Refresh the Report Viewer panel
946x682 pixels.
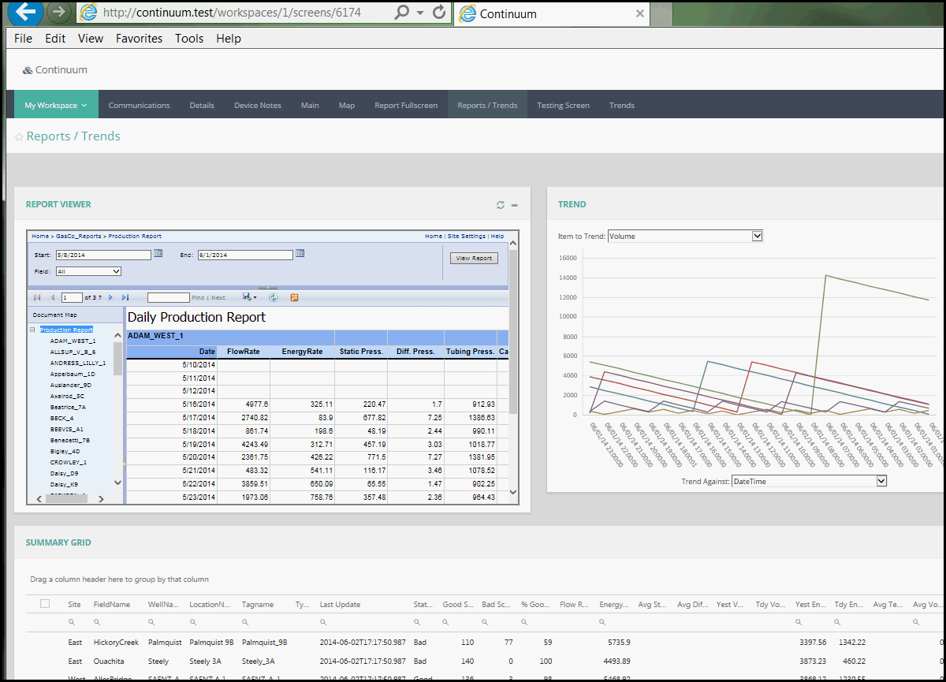500,205
